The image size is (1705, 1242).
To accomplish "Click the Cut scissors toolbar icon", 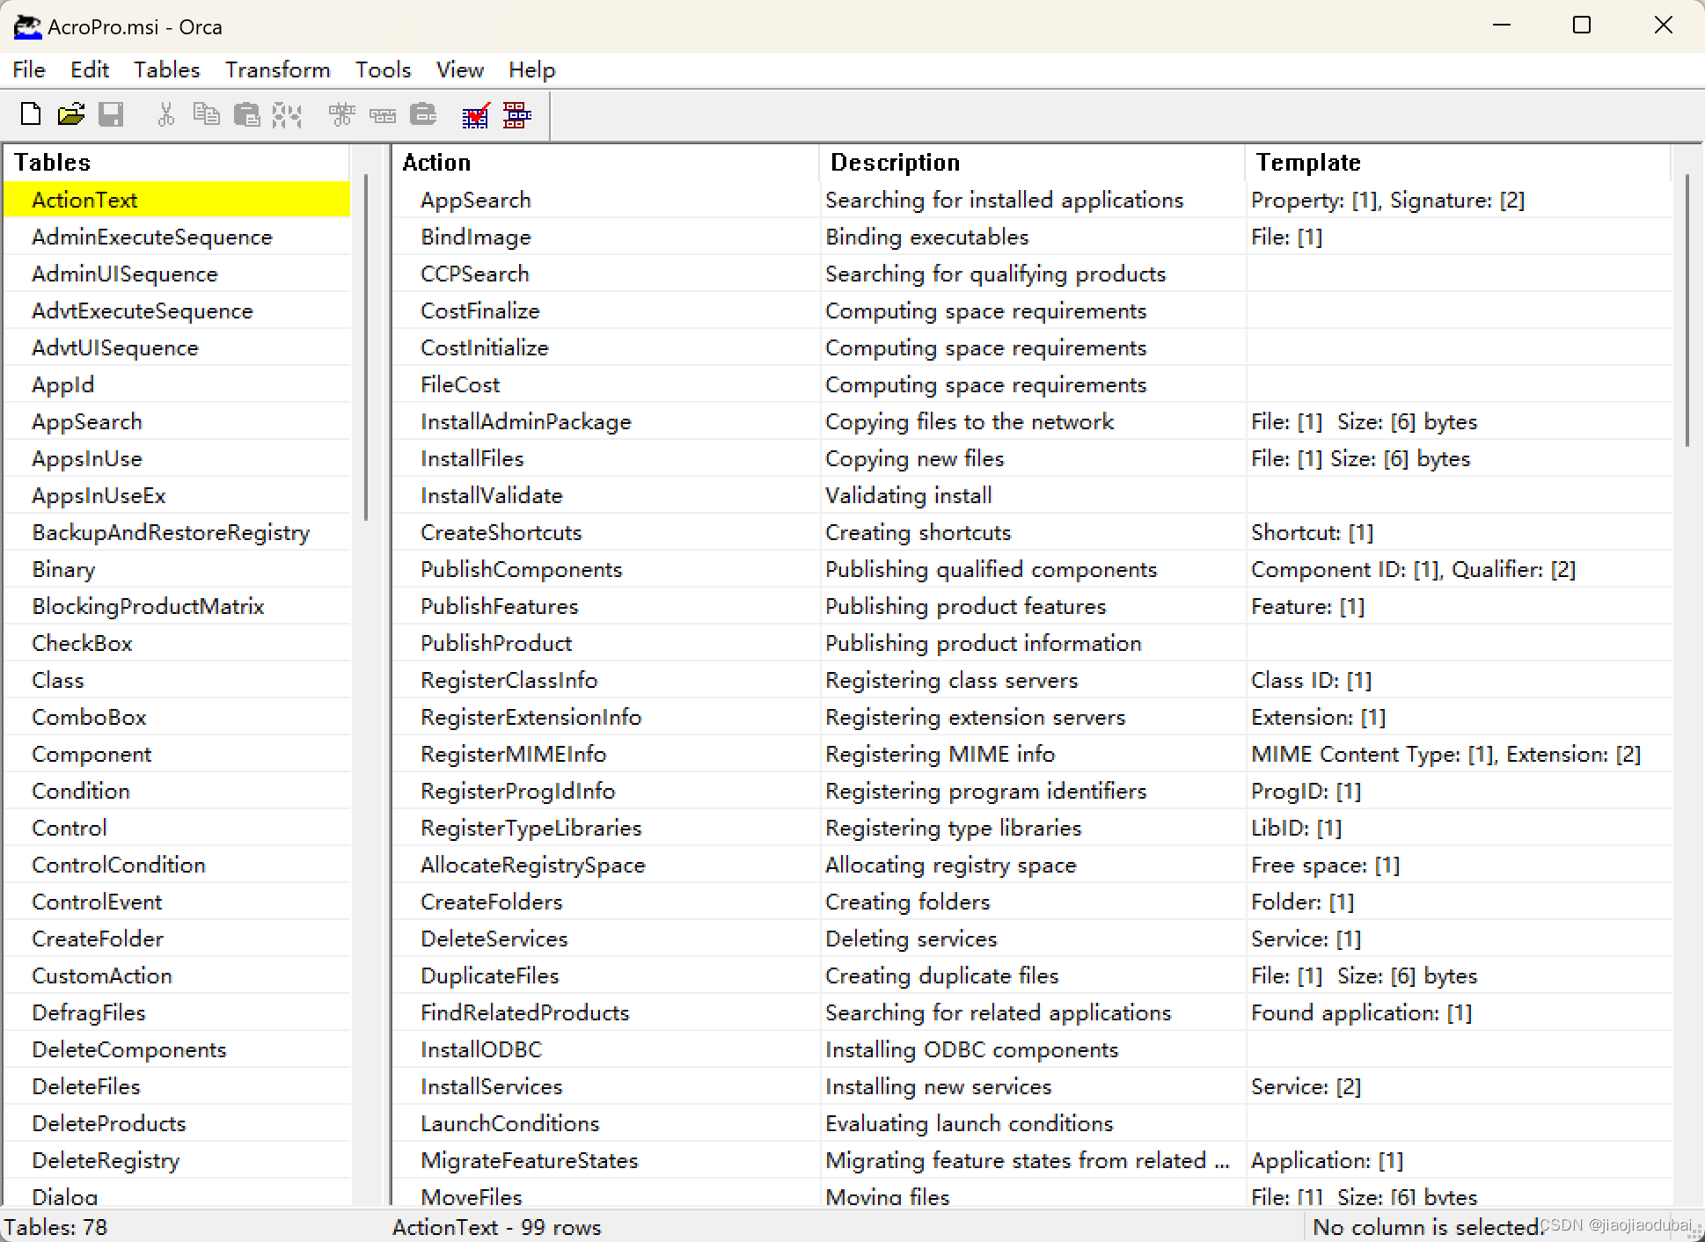I will coord(165,114).
